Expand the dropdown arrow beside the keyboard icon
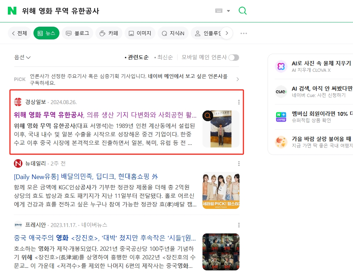 (228, 11)
